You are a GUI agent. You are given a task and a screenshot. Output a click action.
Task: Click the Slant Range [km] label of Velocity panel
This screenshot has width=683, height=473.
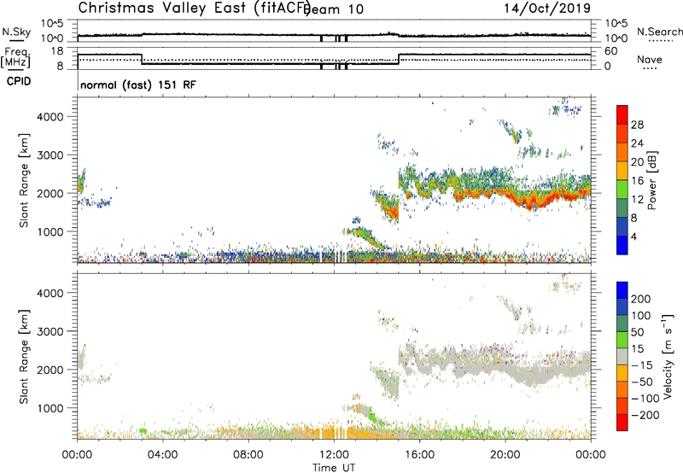pyautogui.click(x=24, y=357)
